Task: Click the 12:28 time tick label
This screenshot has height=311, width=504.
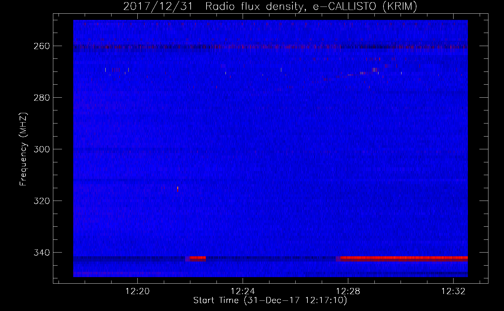Action: tap(348, 291)
